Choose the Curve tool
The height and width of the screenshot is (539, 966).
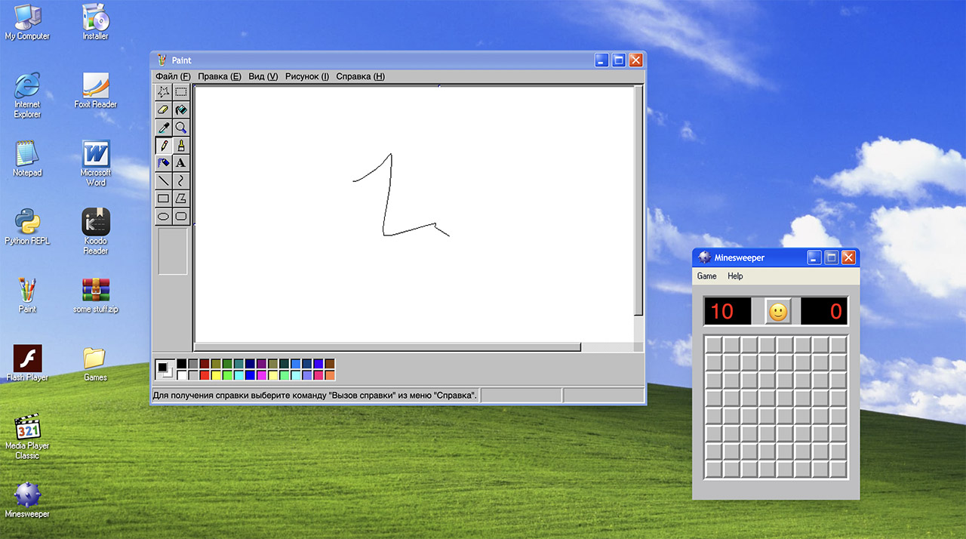(181, 180)
